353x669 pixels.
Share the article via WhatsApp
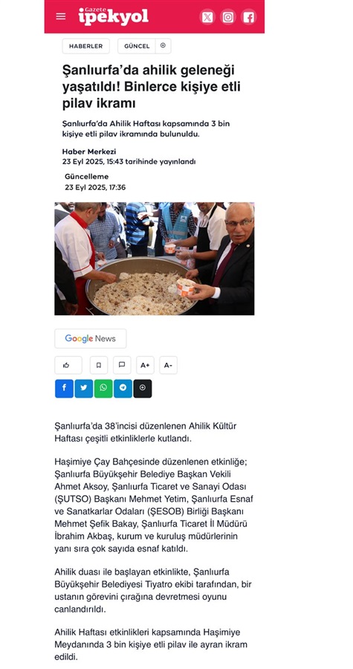click(103, 388)
